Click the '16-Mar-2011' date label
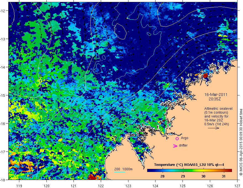The width and height of the screenshot is (243, 188). point(216,95)
